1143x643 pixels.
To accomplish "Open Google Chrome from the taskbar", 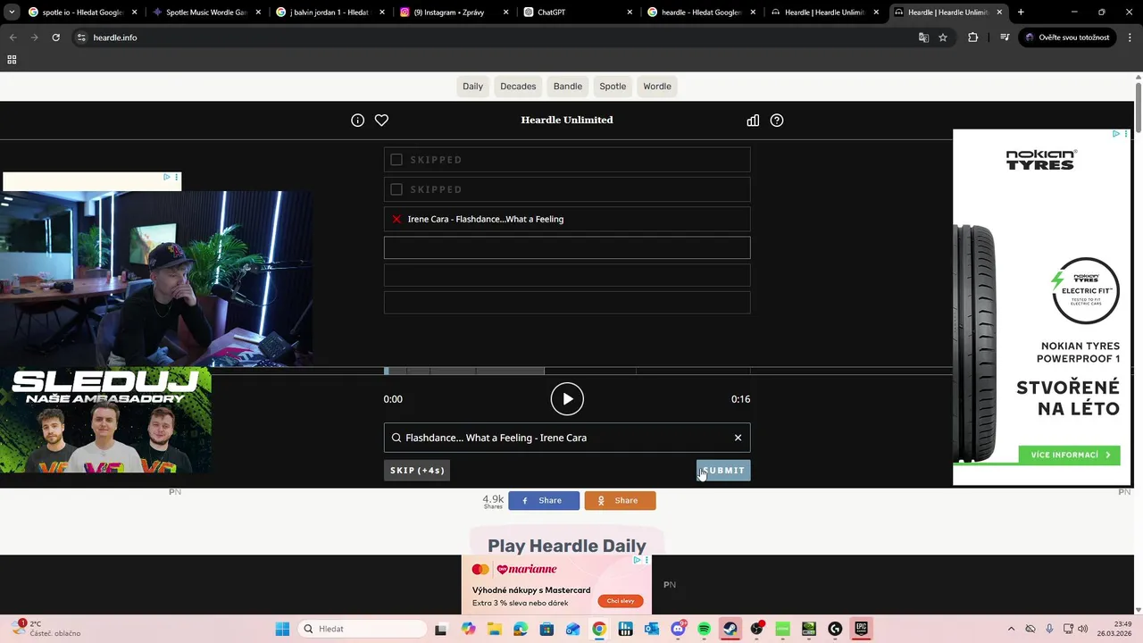I will 599,629.
